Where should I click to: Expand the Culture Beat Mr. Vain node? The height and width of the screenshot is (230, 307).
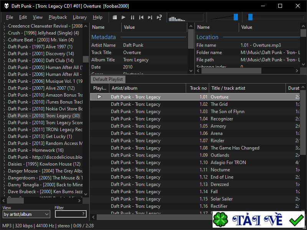[5, 40]
